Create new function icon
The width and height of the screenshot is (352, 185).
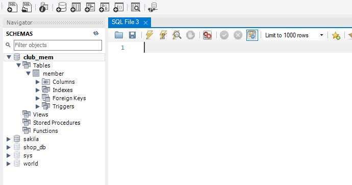[118, 7]
